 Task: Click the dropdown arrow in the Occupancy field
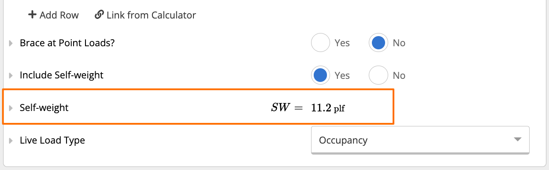coord(518,140)
